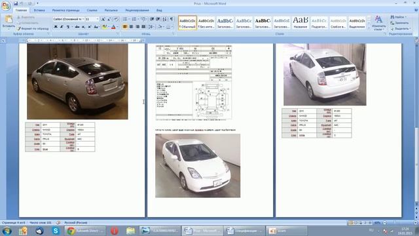Open the View (Вид) tab

[x=159, y=10]
